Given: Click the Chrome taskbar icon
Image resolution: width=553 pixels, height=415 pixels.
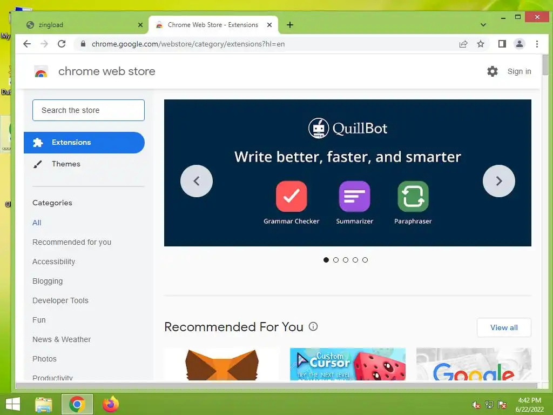Looking at the screenshot, I should click(77, 404).
